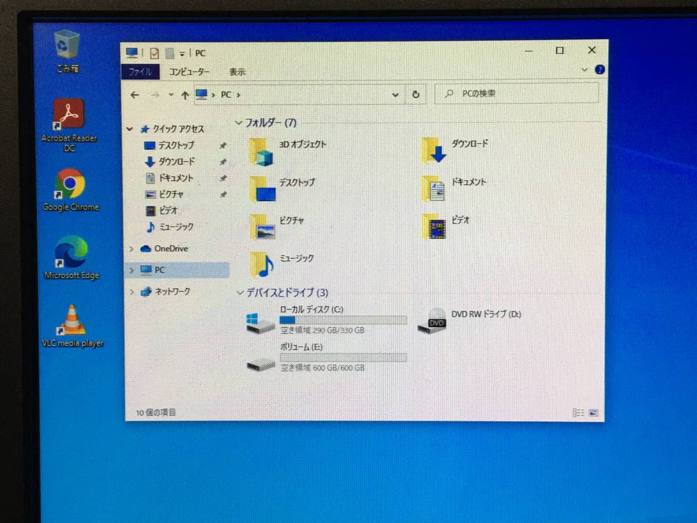This screenshot has width=697, height=523.
Task: Select the ピクチャ folder in the main pane
Action: point(278,227)
